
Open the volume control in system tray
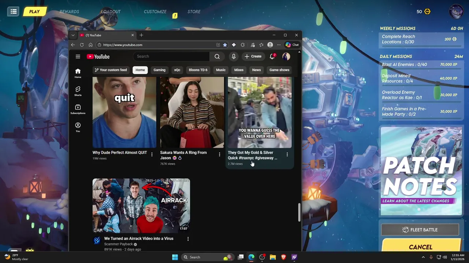pyautogui.click(x=445, y=257)
